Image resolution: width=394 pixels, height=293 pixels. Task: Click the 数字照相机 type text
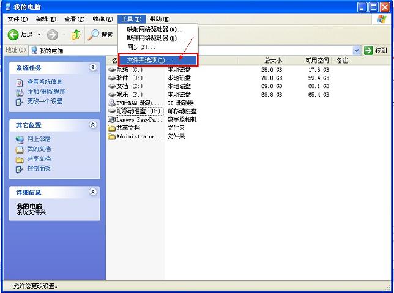pos(182,120)
